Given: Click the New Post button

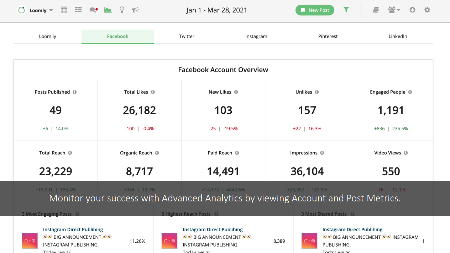Looking at the screenshot, I should pos(315,10).
